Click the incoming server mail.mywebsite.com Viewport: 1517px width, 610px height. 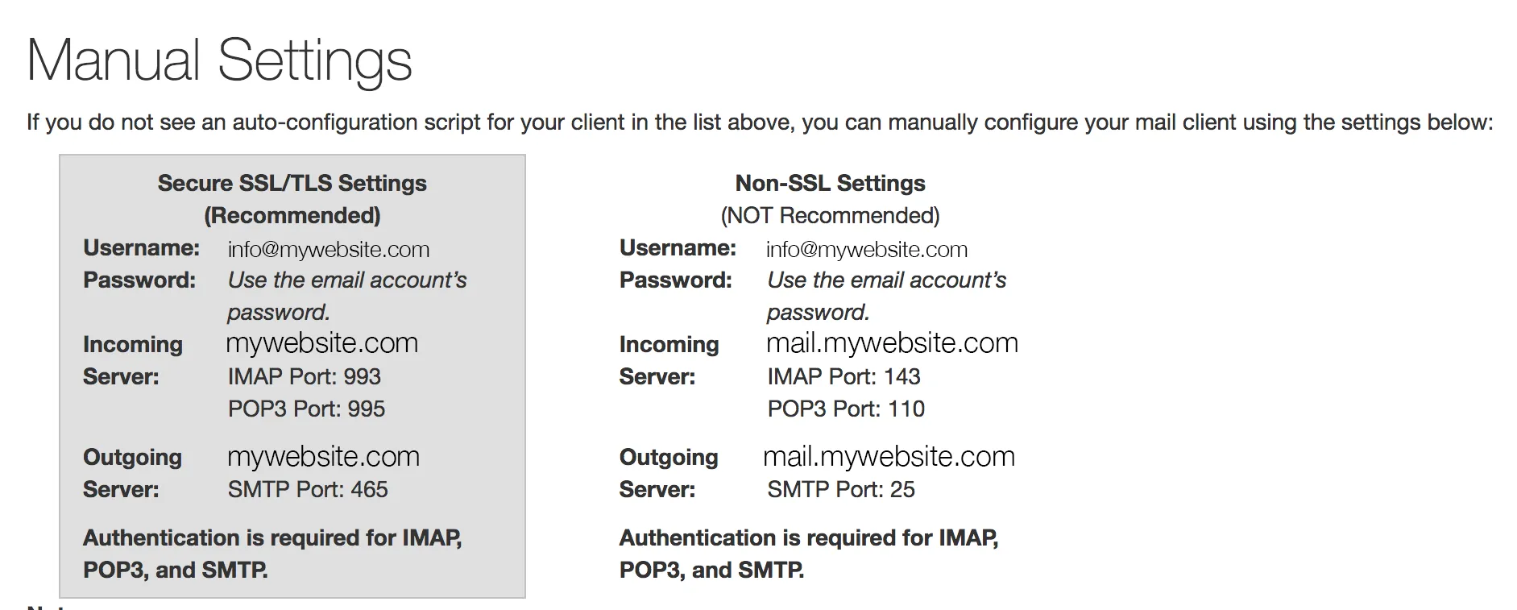[892, 343]
